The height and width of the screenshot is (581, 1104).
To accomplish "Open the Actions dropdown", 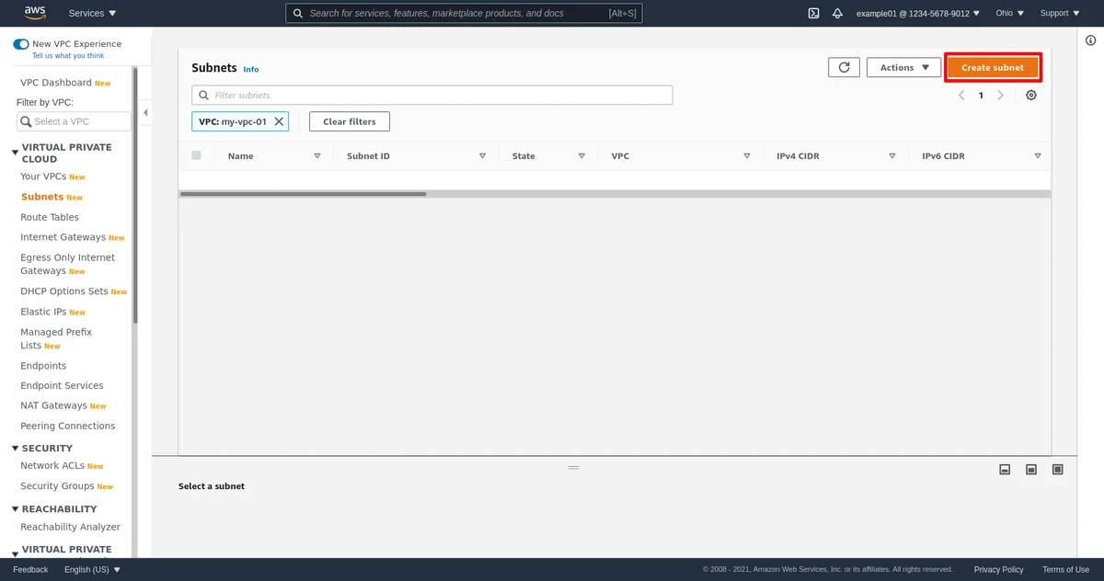I will click(x=903, y=67).
